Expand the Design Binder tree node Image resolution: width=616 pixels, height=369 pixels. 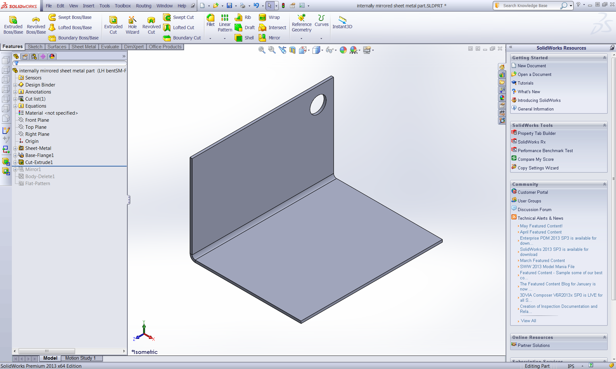coord(15,85)
